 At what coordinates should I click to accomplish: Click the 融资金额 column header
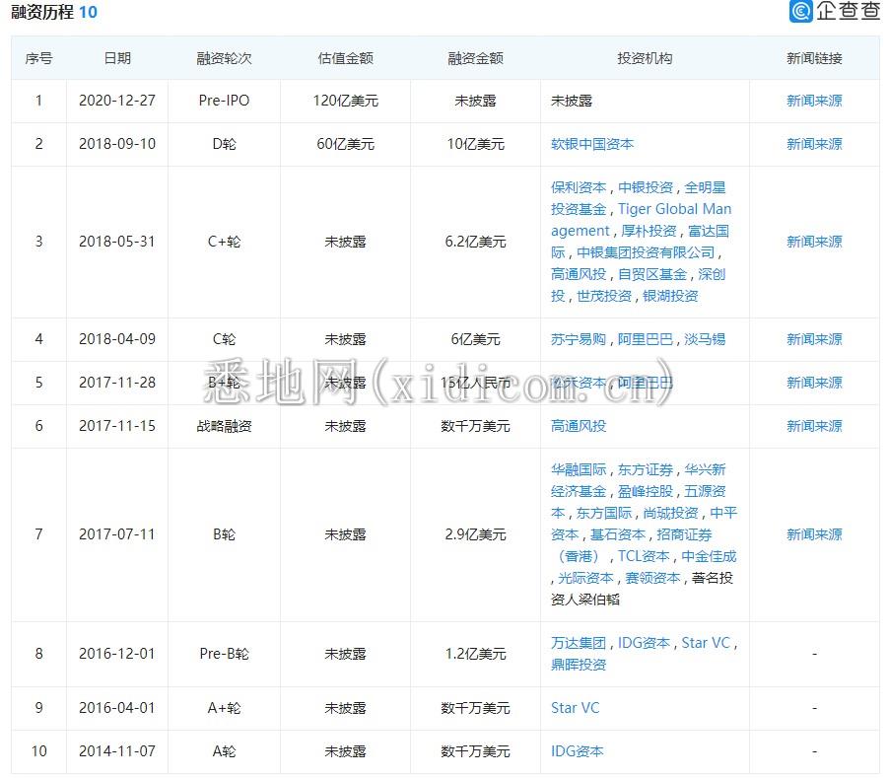(475, 58)
